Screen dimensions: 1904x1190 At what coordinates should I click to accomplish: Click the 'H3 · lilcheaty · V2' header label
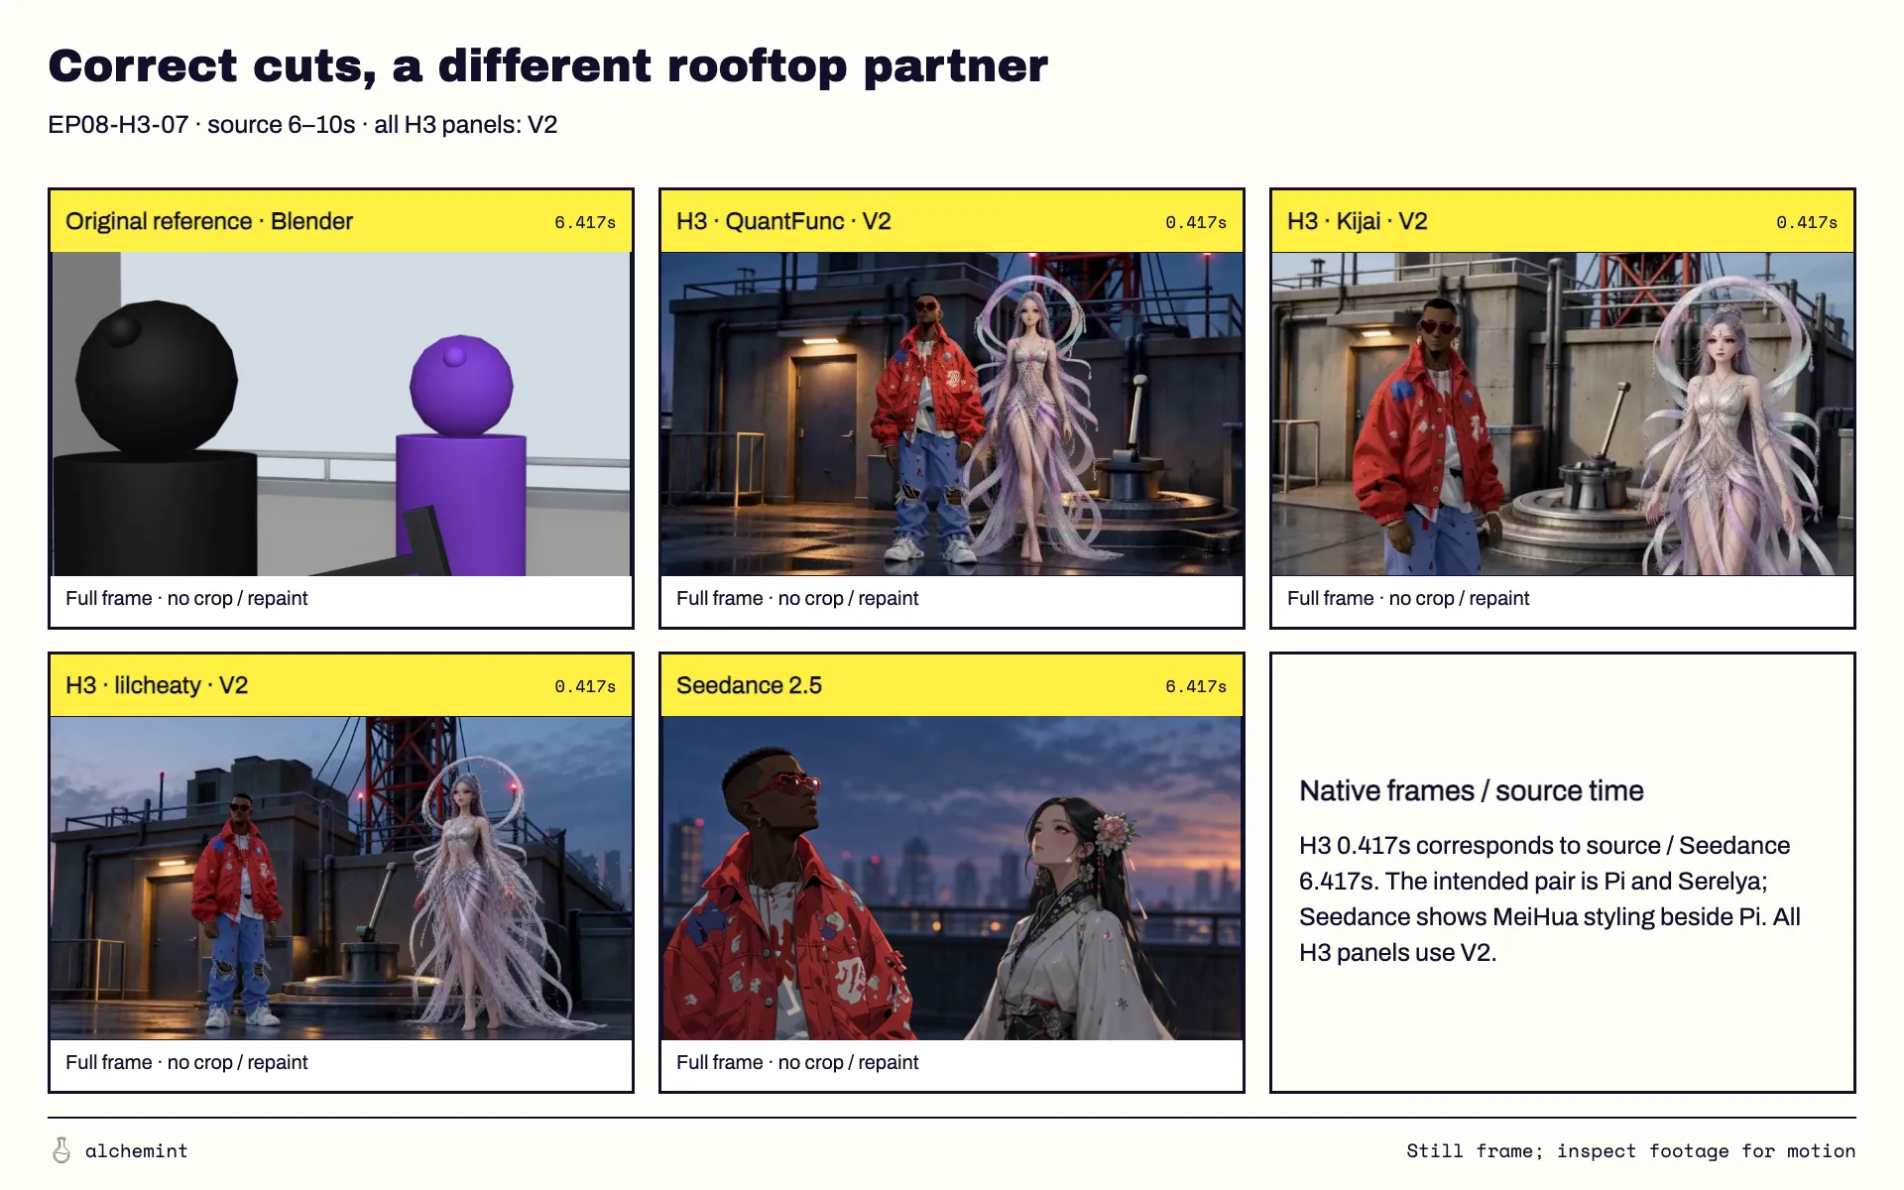click(x=157, y=685)
